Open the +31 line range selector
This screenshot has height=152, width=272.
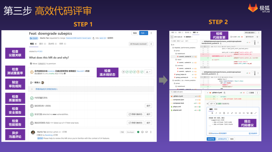pyautogui.click(x=212, y=104)
